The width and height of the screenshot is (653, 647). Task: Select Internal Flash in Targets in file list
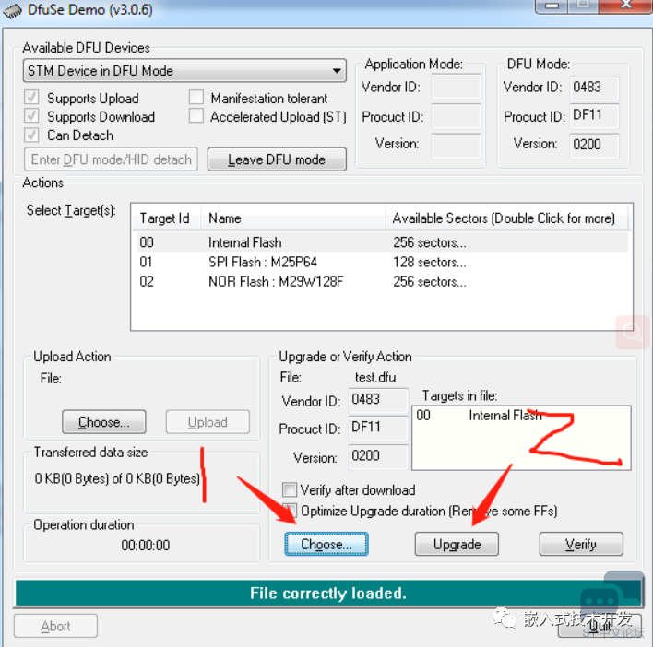click(521, 415)
